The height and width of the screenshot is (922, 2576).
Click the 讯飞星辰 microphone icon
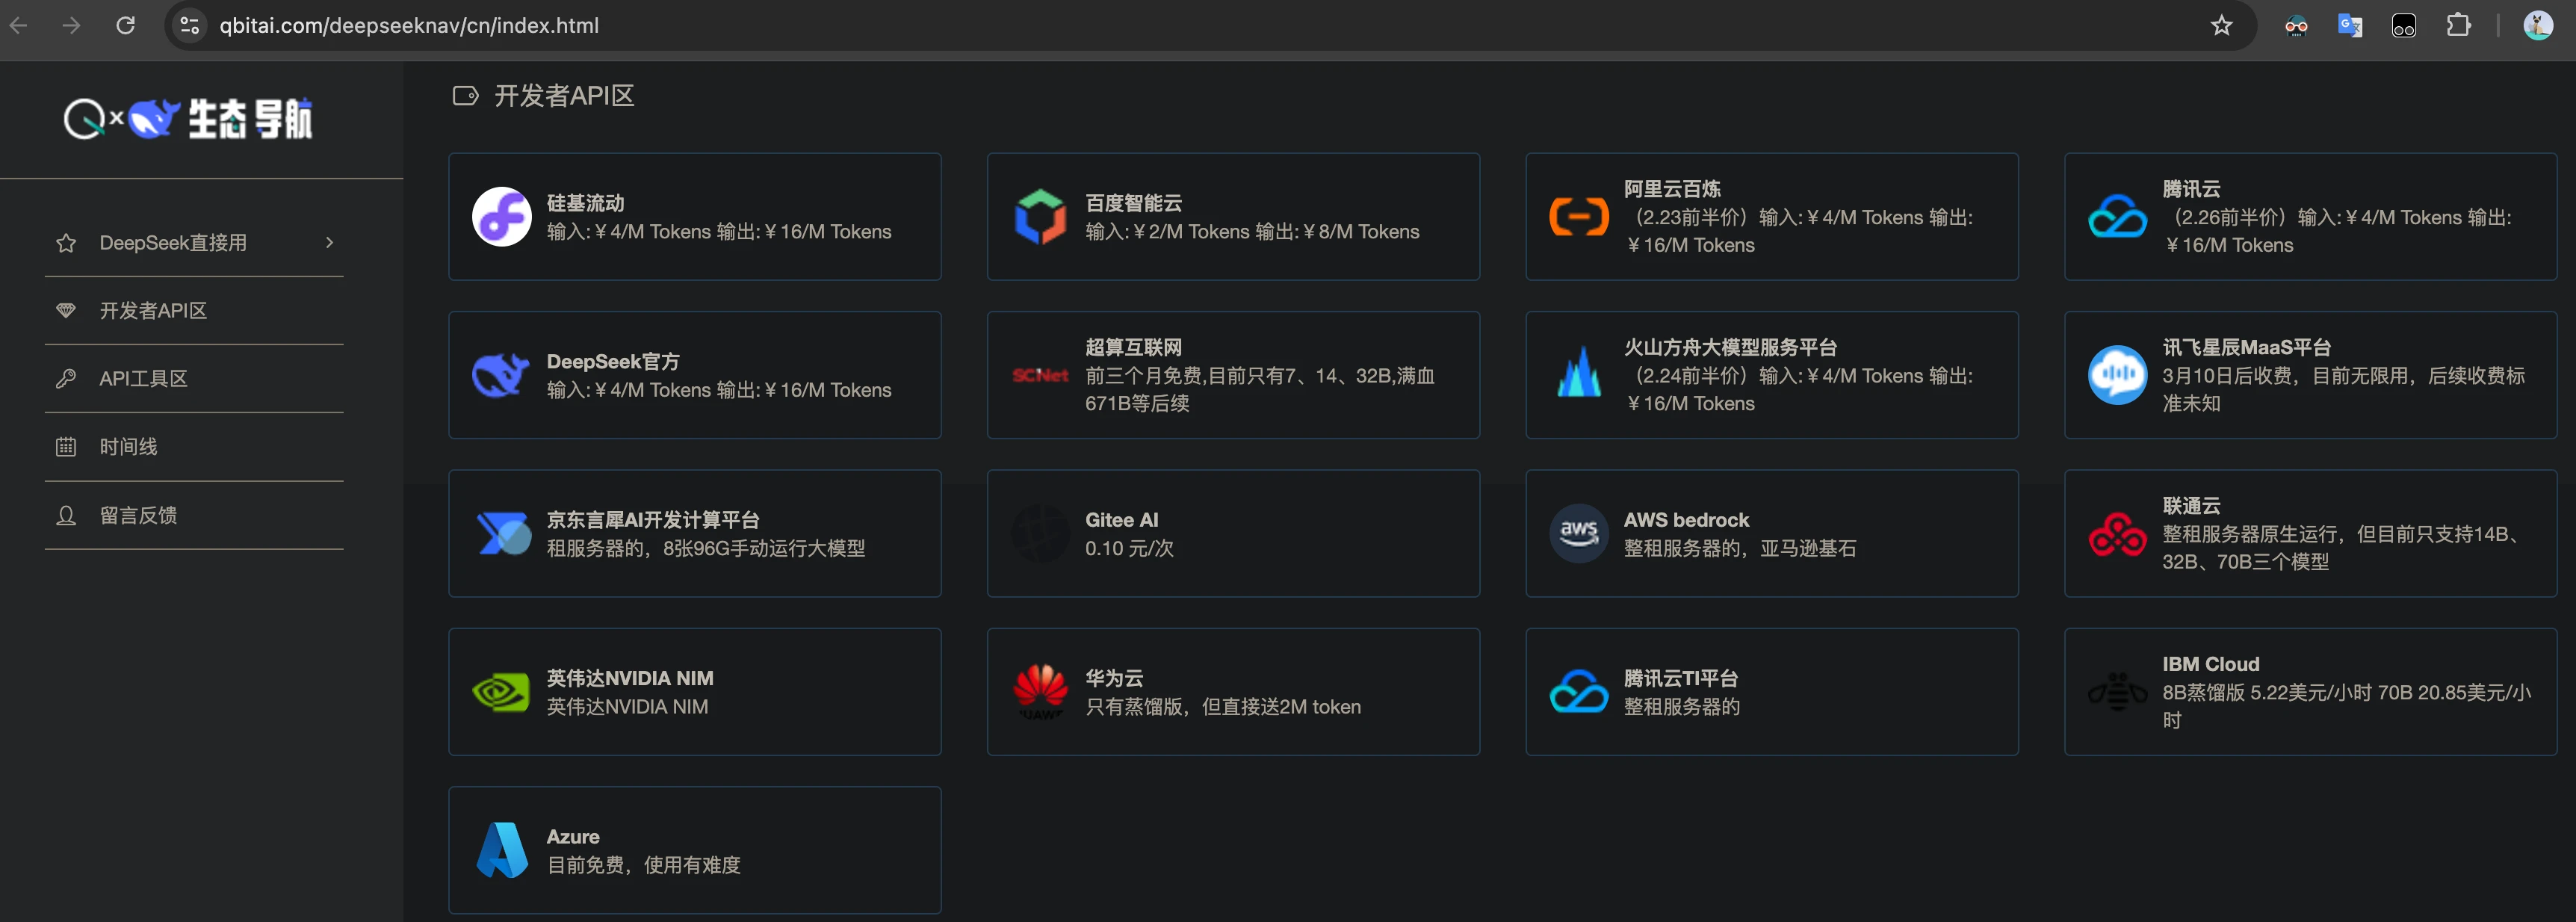[2117, 375]
